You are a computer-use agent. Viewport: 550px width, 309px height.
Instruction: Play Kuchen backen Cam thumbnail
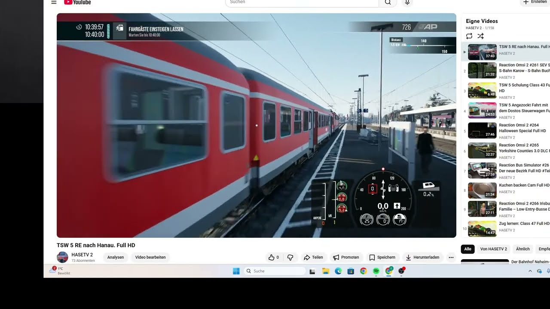pos(482,190)
